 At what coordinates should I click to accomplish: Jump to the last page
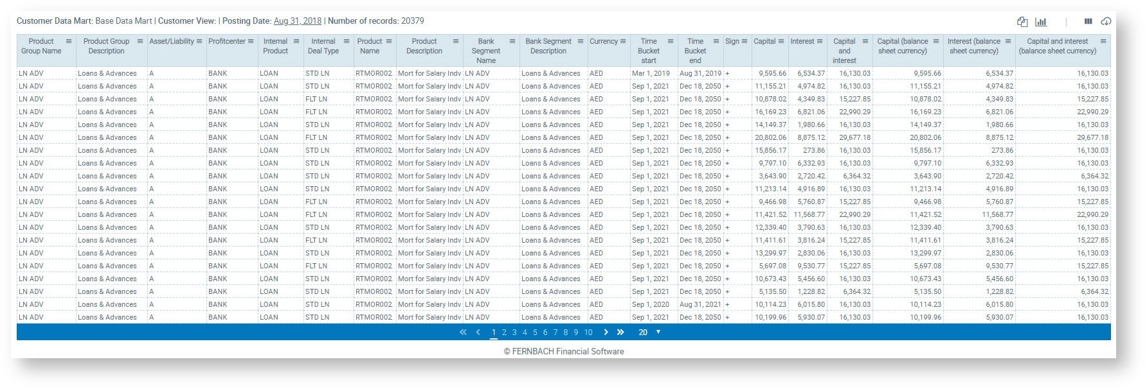620,333
